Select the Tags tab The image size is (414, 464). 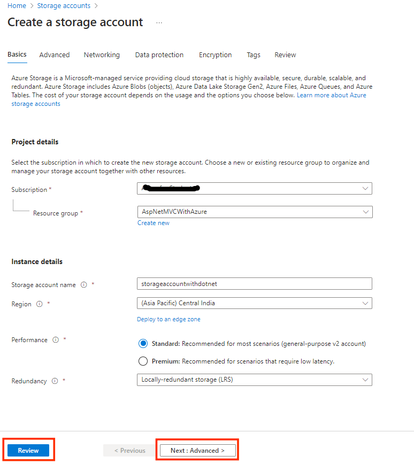[254, 55]
